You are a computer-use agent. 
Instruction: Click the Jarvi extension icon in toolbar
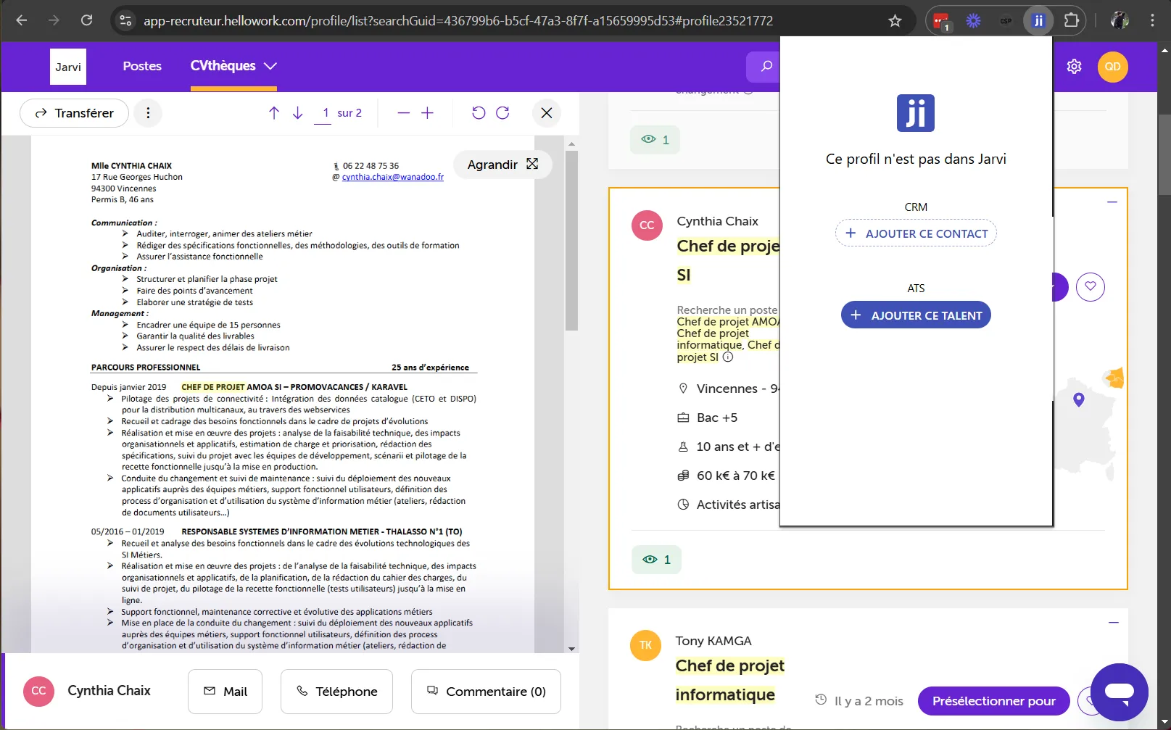pyautogui.click(x=1038, y=21)
